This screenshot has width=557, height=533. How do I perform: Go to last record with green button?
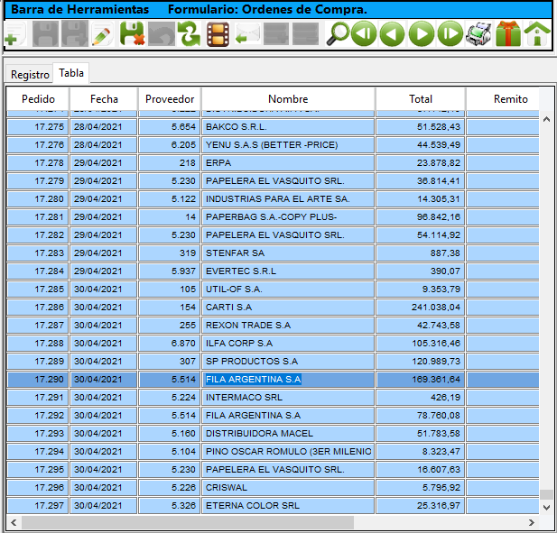(x=450, y=34)
